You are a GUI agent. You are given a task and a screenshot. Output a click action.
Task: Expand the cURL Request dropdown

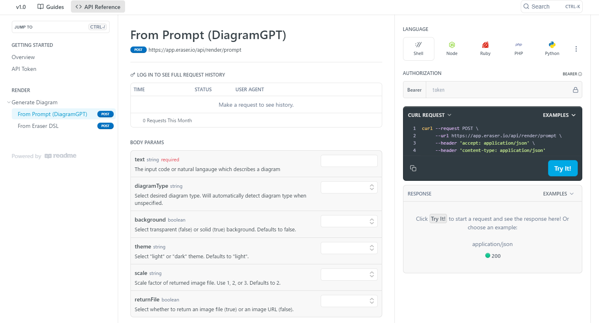(x=429, y=115)
